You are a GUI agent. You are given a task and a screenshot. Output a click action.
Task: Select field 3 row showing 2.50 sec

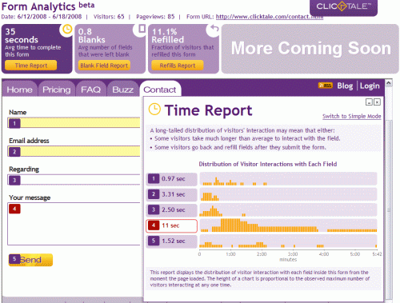172,209
